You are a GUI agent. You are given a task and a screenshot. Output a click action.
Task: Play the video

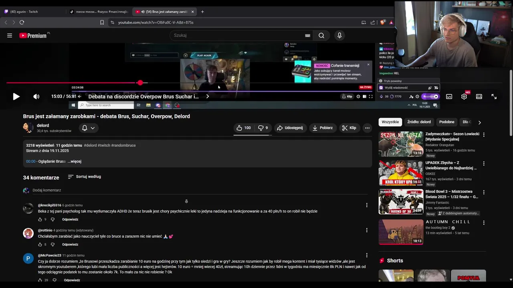(x=16, y=96)
